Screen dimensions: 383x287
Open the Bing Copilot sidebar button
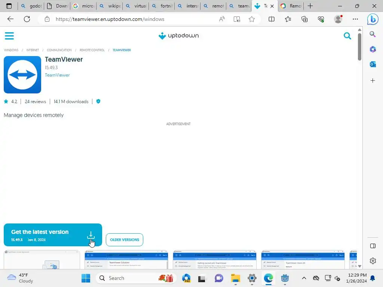(x=373, y=19)
